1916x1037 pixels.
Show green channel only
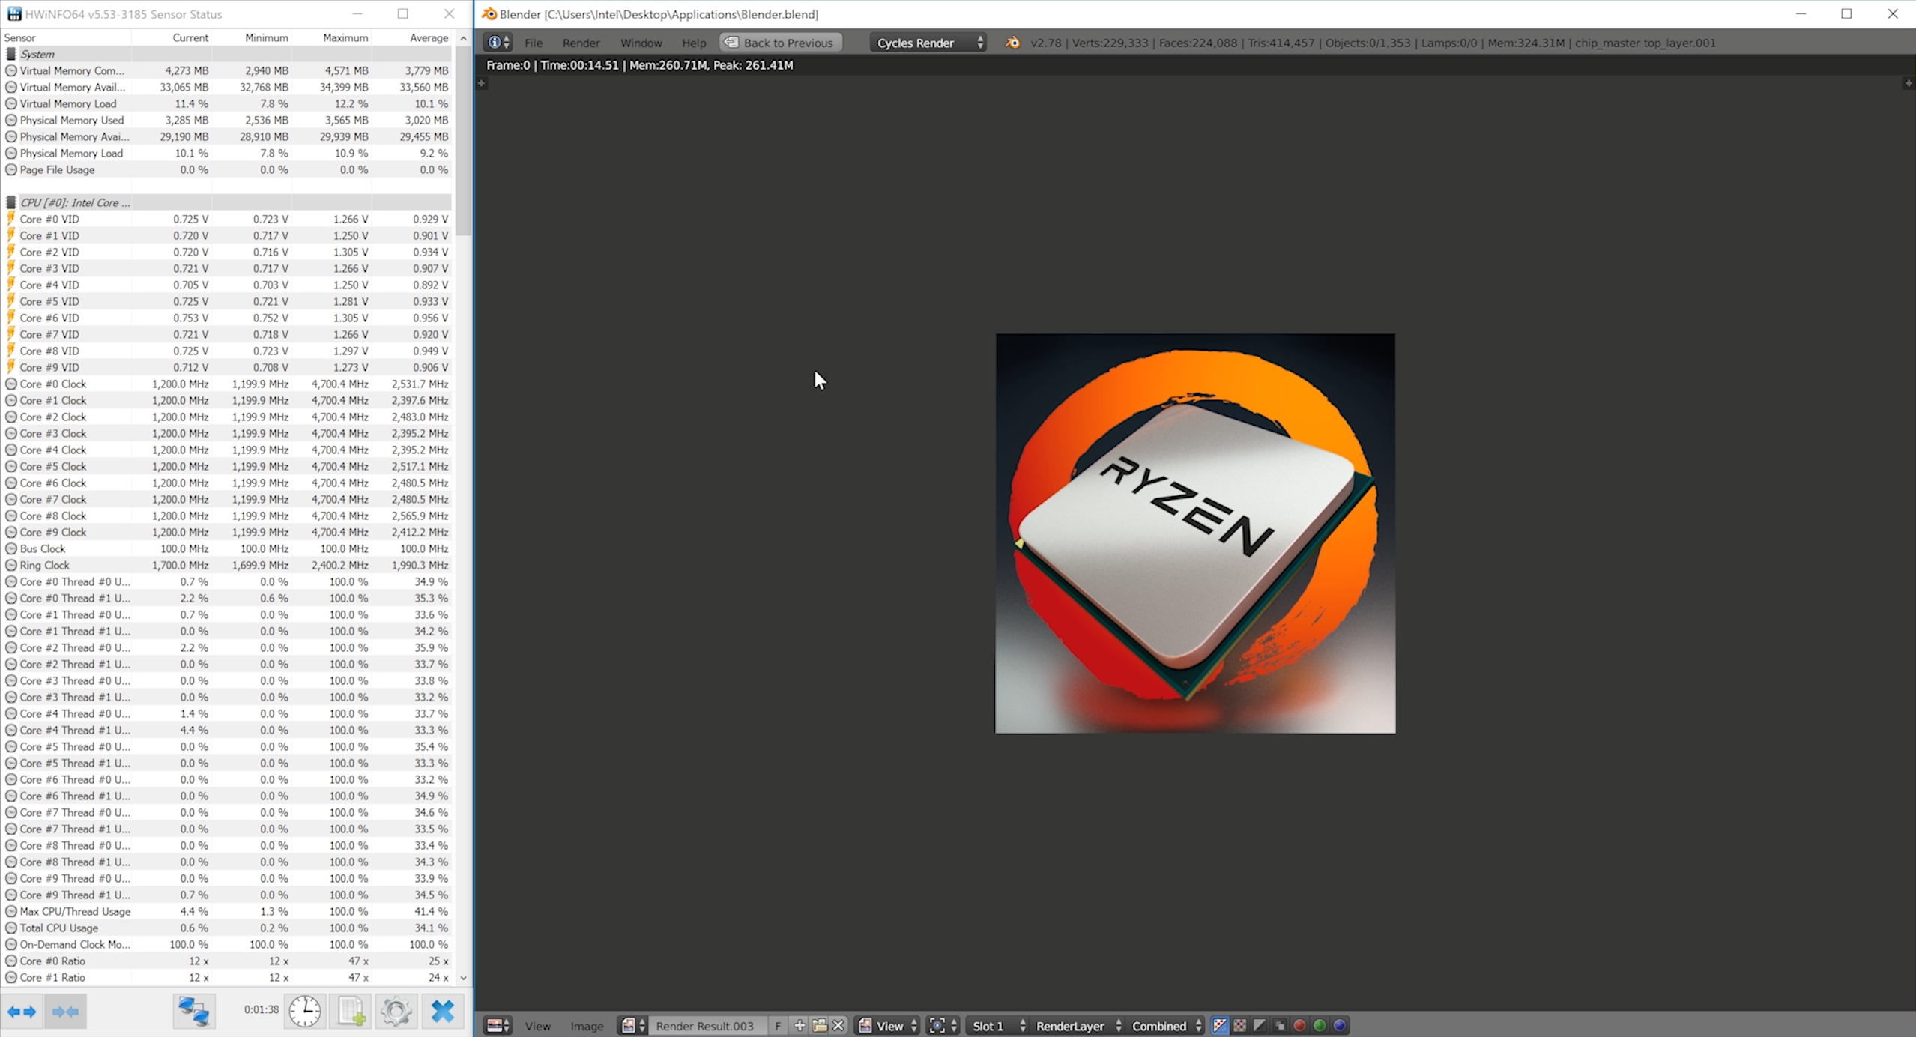click(1320, 1026)
